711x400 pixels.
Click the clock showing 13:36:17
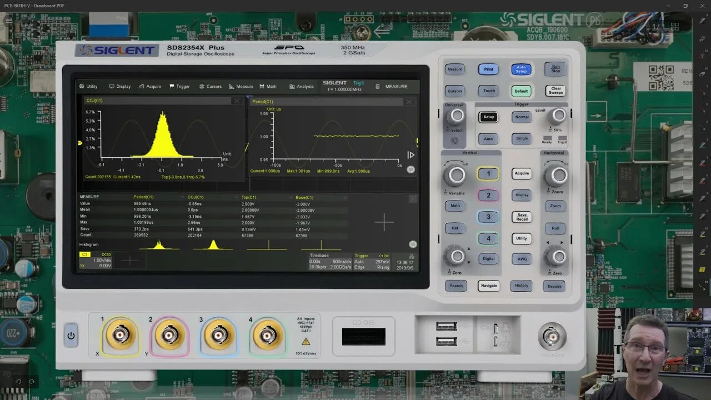[405, 263]
